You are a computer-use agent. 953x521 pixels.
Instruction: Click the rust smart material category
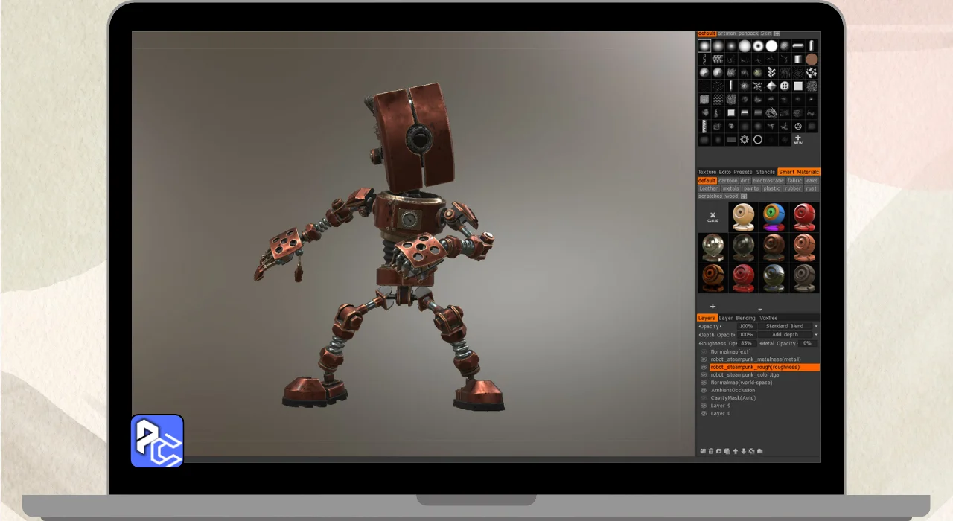coord(811,188)
